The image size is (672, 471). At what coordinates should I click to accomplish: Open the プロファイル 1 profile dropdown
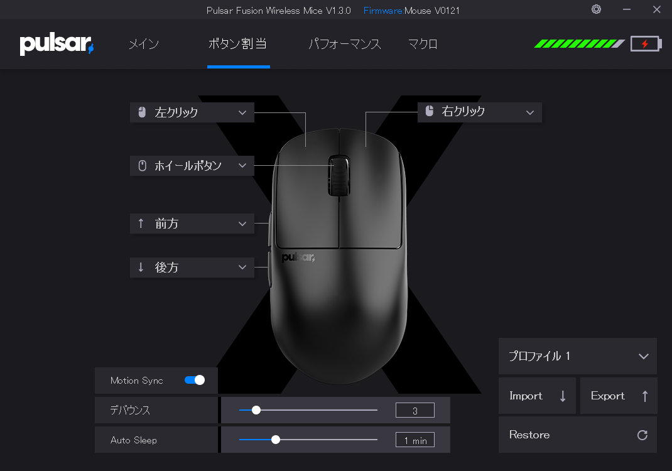point(643,356)
